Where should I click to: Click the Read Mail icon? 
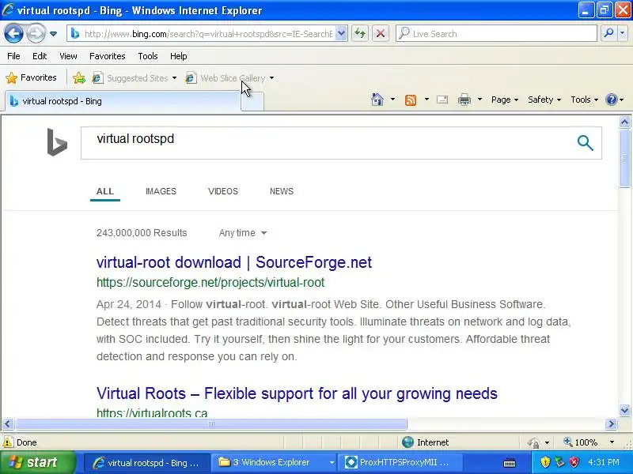pos(442,100)
